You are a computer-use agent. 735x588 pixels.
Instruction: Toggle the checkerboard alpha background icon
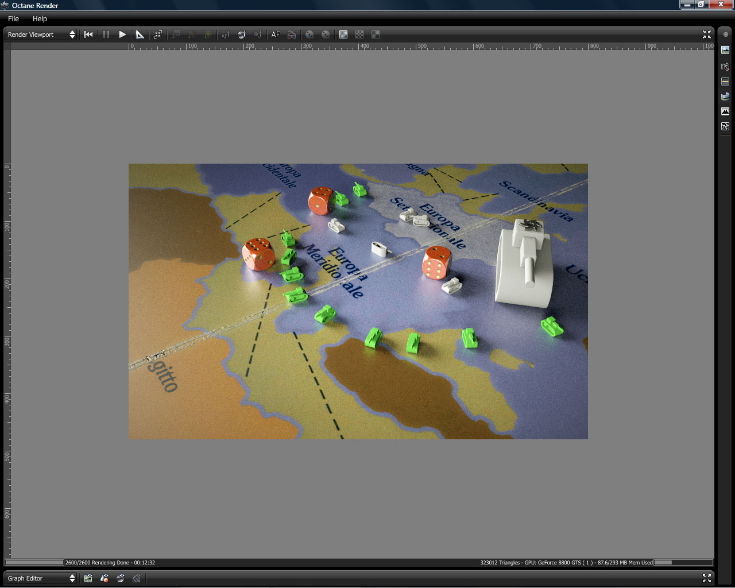[x=359, y=34]
